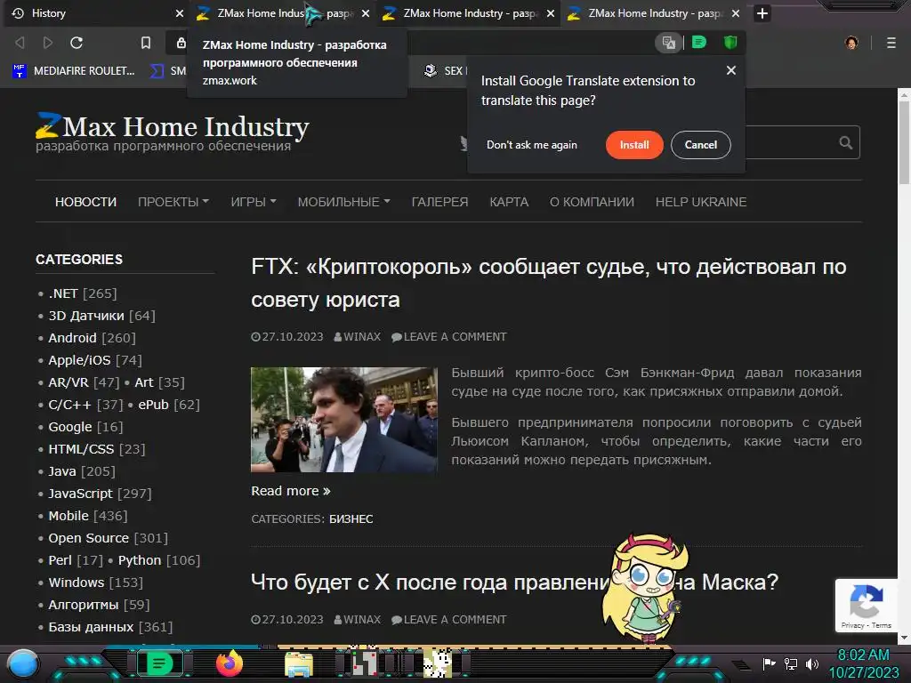The height and width of the screenshot is (683, 911).
Task: Expand the ПРОЕКТЫ dropdown menu
Action: coord(173,202)
